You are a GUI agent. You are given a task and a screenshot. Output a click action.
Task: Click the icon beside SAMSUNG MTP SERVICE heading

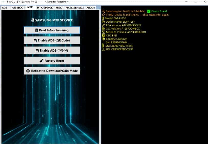coord(33,20)
